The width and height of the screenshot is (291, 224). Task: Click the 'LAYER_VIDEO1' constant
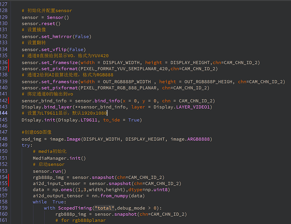pos(195,107)
